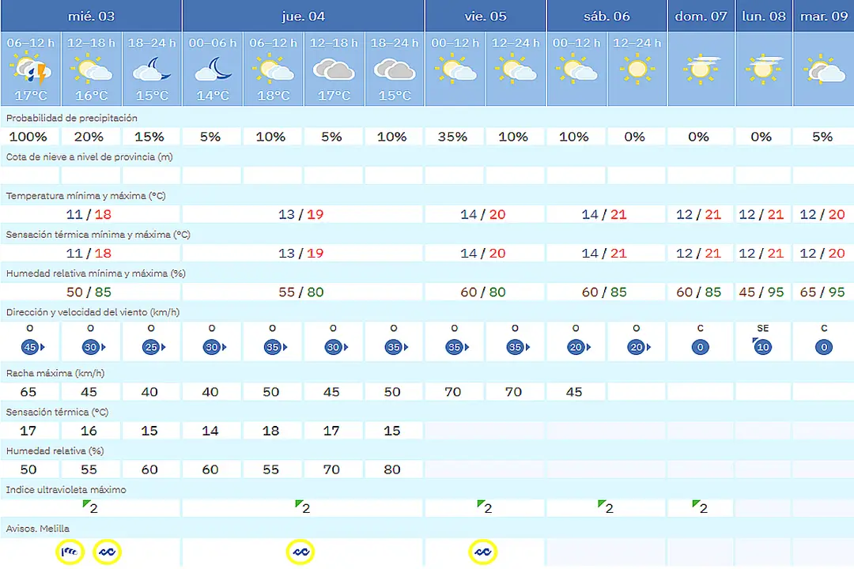Click the UV index 2 marker for sáb. 06
854x569 pixels.
(606, 507)
